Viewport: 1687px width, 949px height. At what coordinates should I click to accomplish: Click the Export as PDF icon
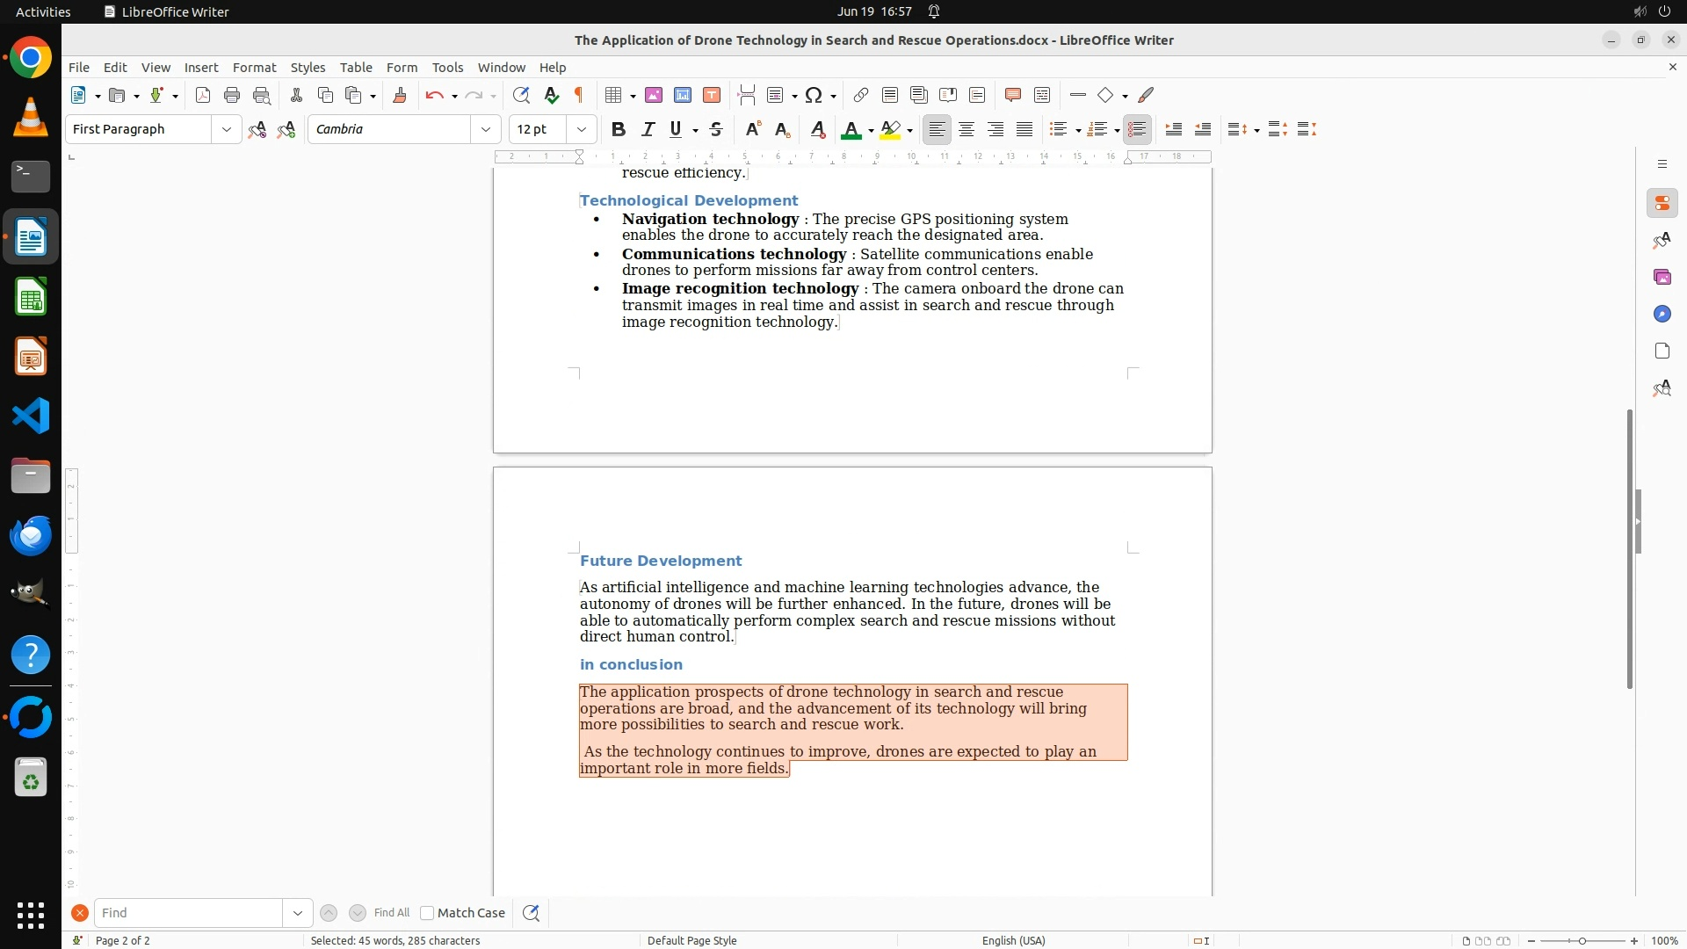[203, 95]
